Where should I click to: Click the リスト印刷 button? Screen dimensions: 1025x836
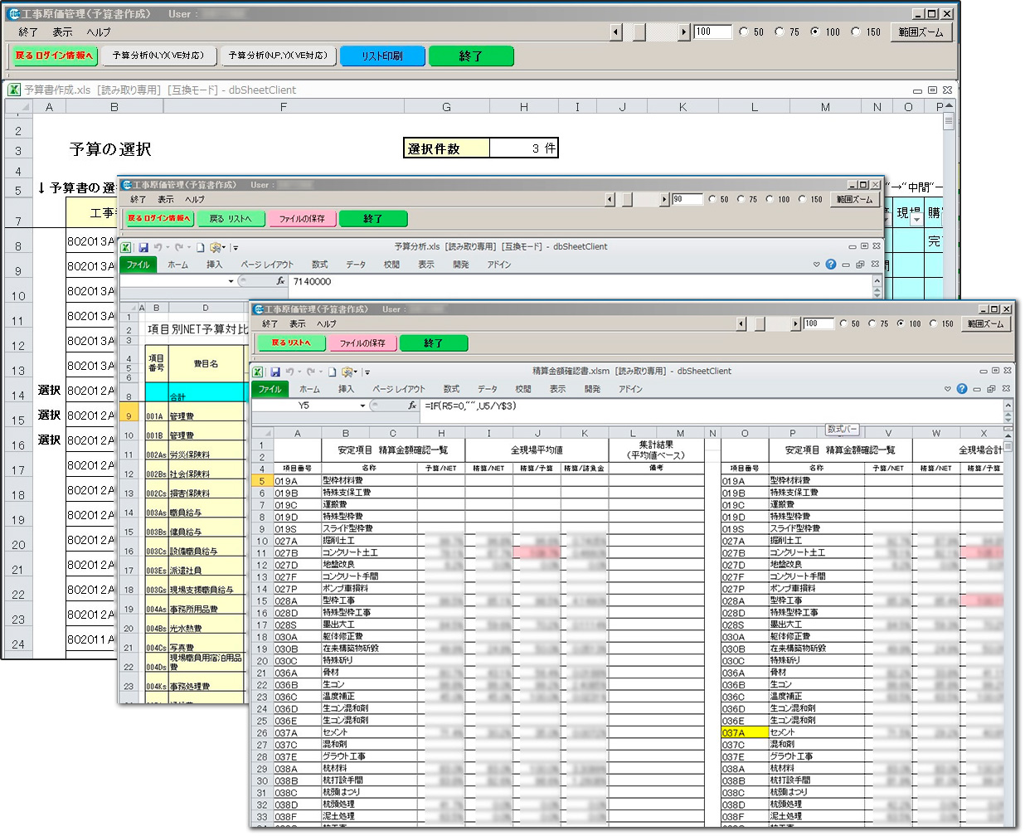382,56
